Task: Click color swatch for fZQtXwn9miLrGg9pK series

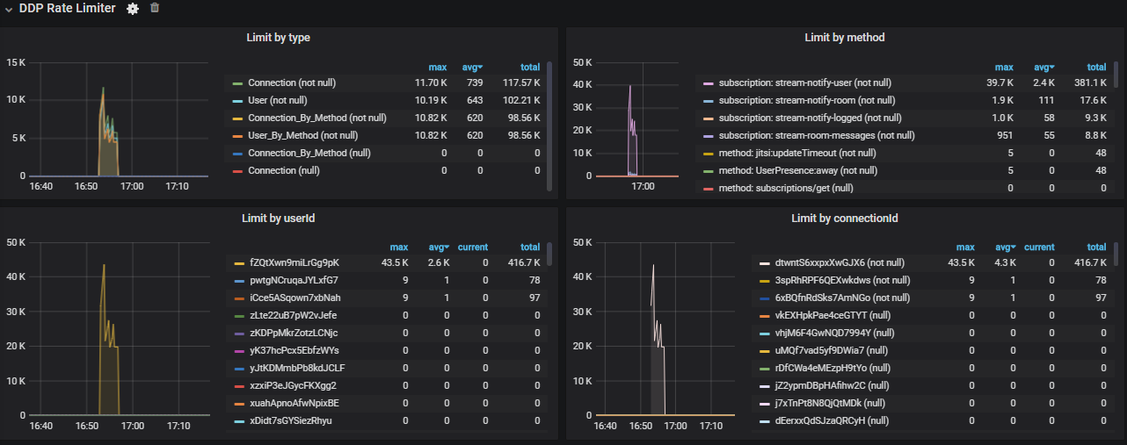Action: click(x=239, y=263)
